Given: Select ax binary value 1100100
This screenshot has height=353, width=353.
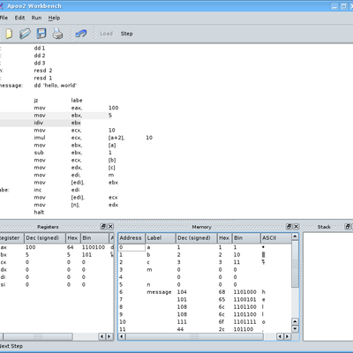Looking at the screenshot, I should click(94, 247).
